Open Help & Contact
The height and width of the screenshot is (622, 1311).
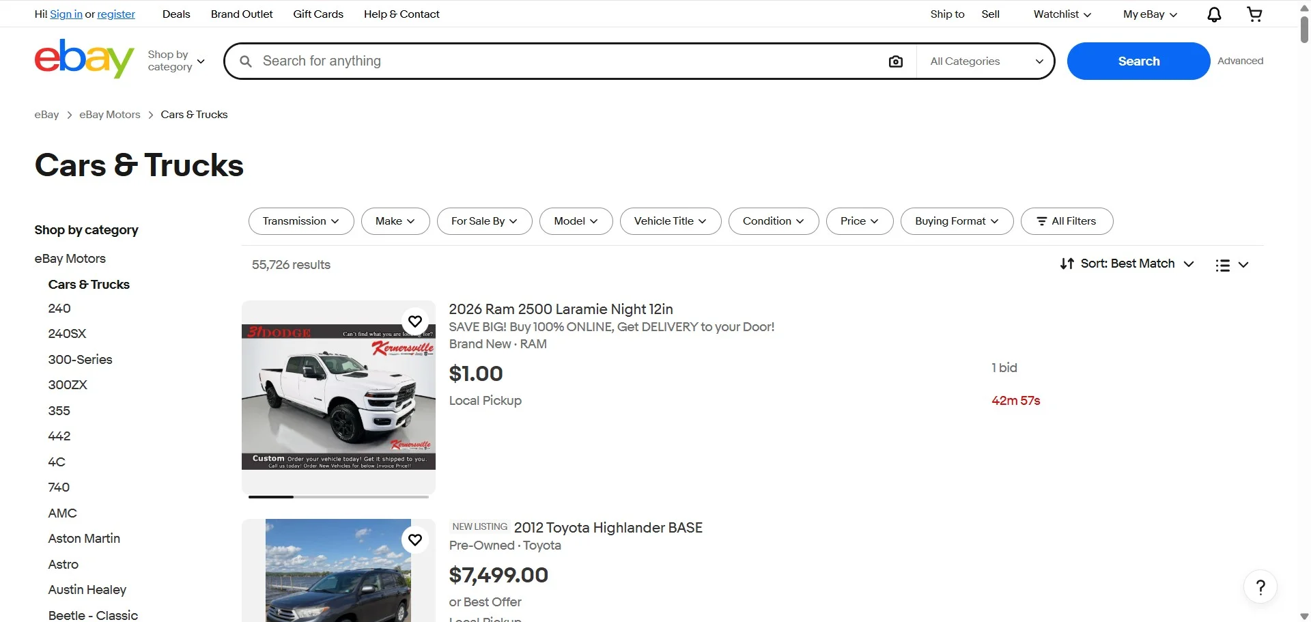click(401, 14)
